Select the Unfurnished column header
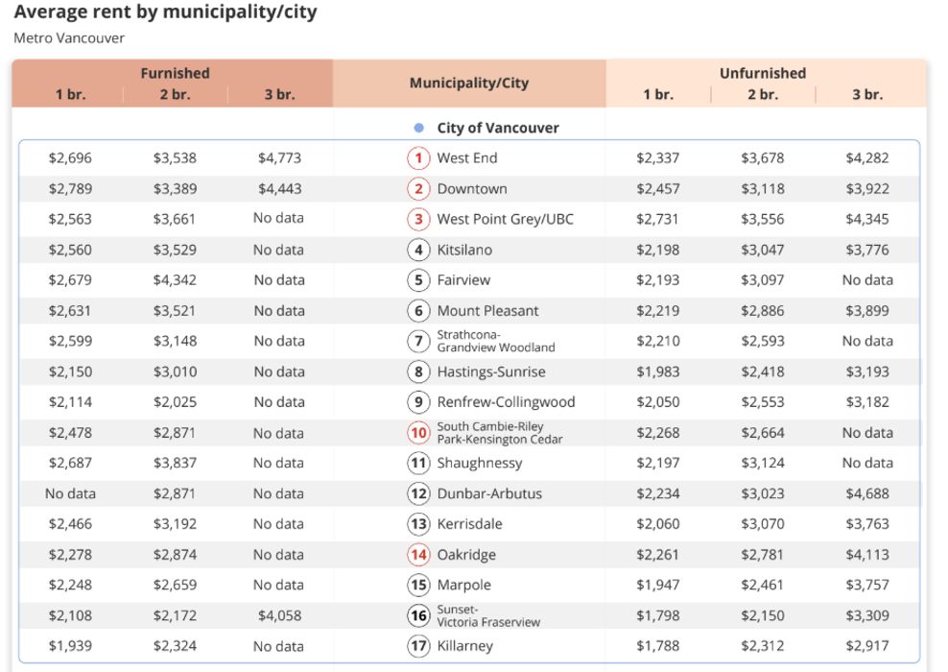This screenshot has width=948, height=672. coord(763,73)
